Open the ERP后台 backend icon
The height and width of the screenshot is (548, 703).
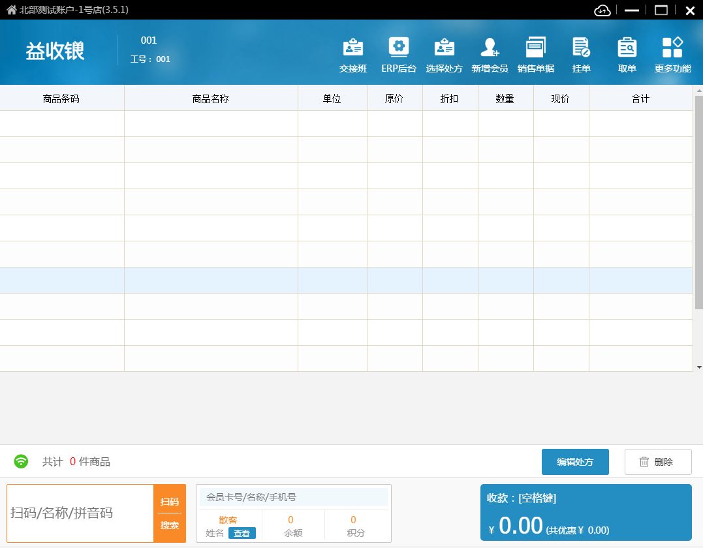click(x=399, y=55)
